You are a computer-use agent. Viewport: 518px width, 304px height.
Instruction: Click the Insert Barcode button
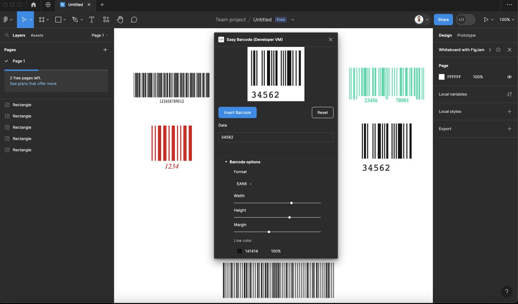coord(238,112)
